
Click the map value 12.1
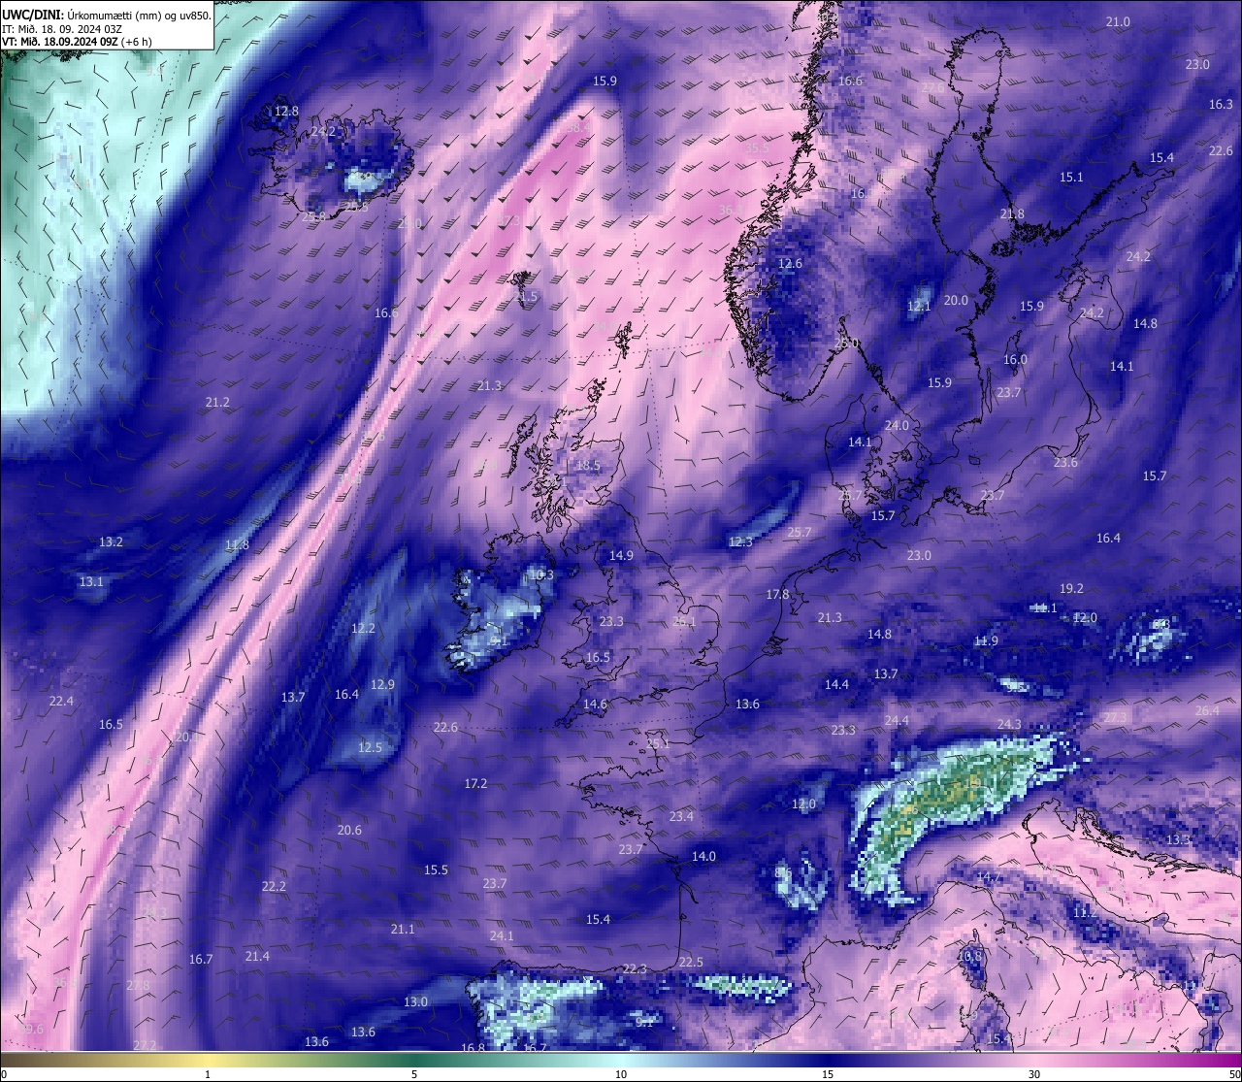[919, 307]
